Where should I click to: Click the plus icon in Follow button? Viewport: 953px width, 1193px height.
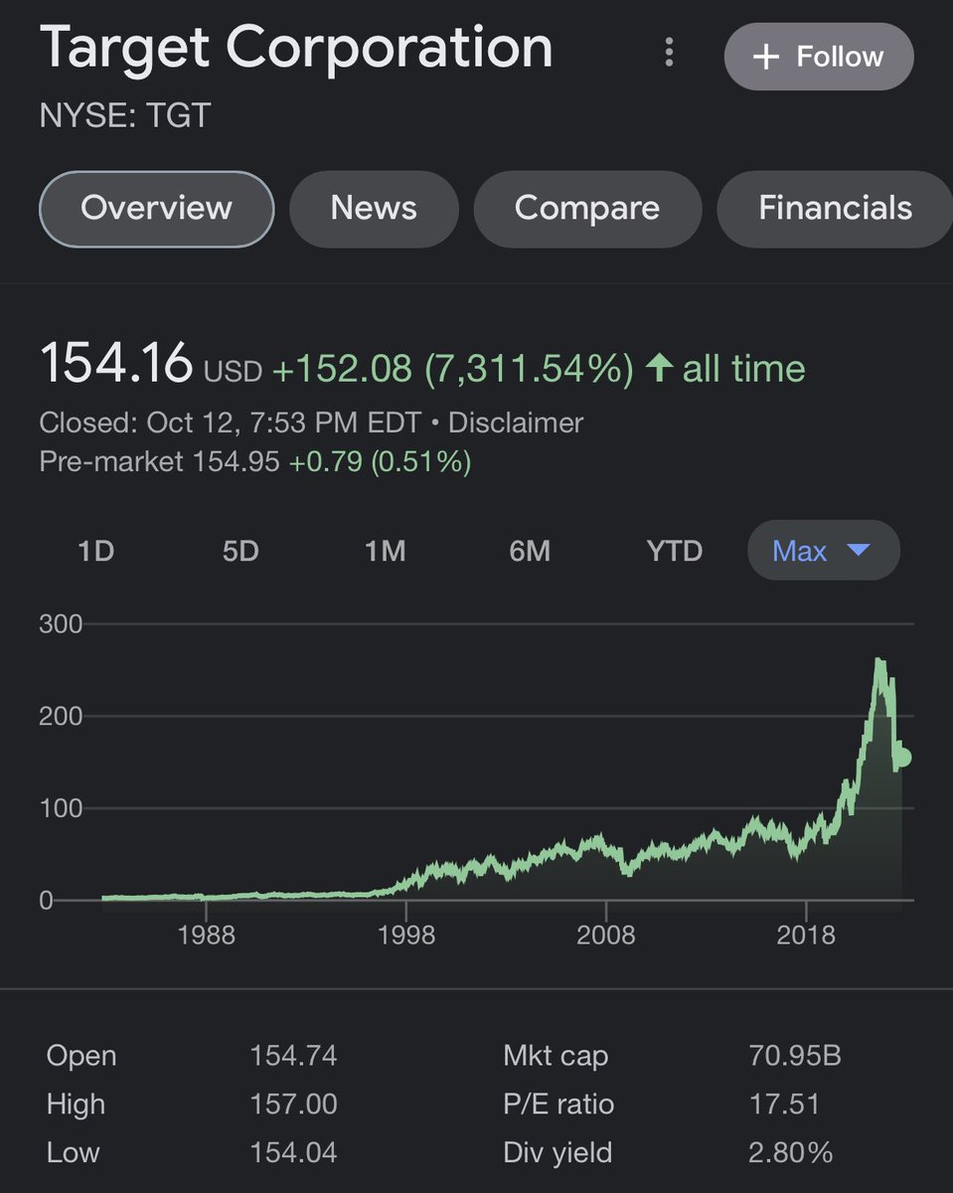tap(765, 57)
